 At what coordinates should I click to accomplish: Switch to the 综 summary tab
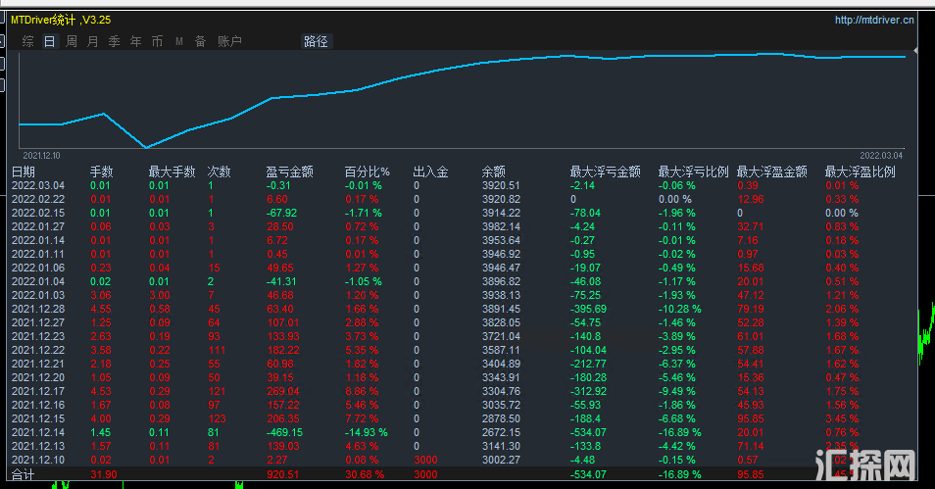click(x=27, y=41)
